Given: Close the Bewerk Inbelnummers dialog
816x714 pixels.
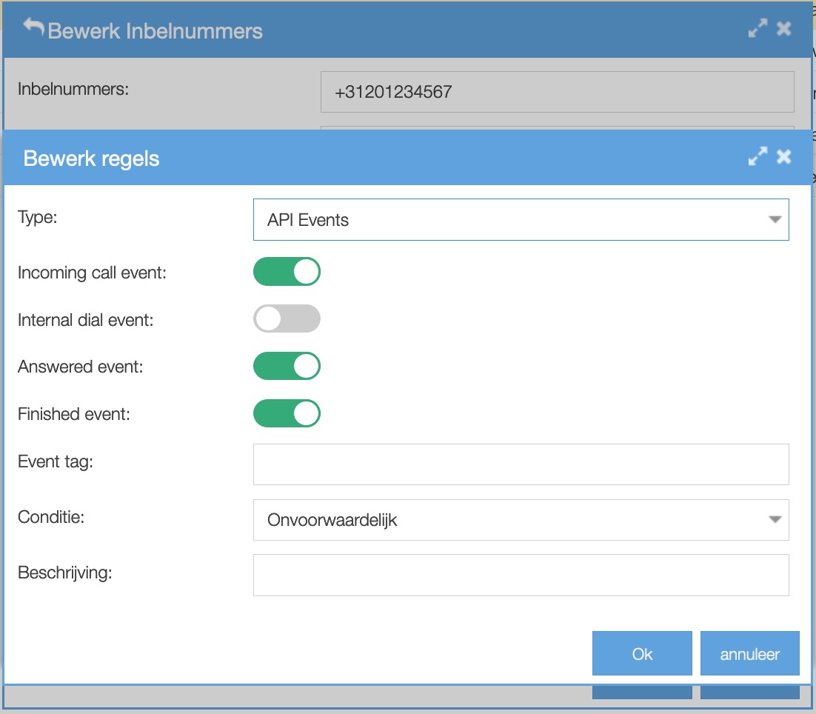Looking at the screenshot, I should [x=783, y=29].
